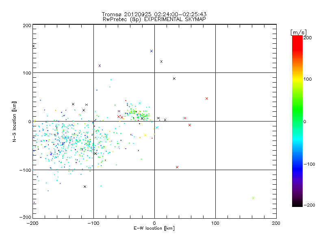
Task: Click the subtitle 'RwPretec (8p) EXPERIMENTAL SKYMAP'
Action: point(154,19)
